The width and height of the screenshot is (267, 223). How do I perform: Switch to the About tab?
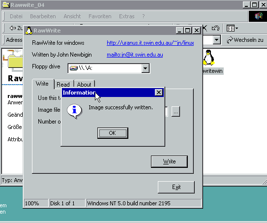(x=84, y=84)
